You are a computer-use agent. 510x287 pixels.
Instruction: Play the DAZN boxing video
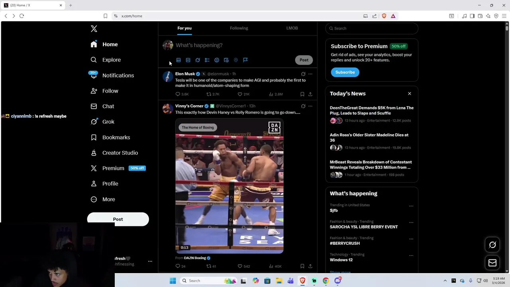click(229, 186)
